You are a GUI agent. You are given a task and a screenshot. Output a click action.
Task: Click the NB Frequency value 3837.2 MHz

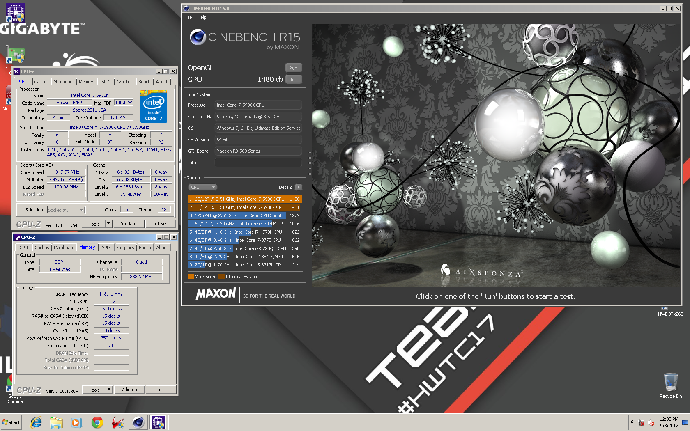142,277
